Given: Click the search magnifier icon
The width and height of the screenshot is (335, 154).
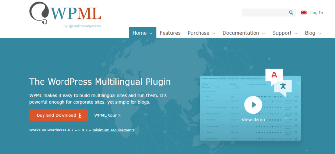Looking at the screenshot, I should pyautogui.click(x=291, y=13).
